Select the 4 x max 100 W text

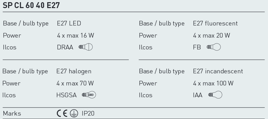213,84
